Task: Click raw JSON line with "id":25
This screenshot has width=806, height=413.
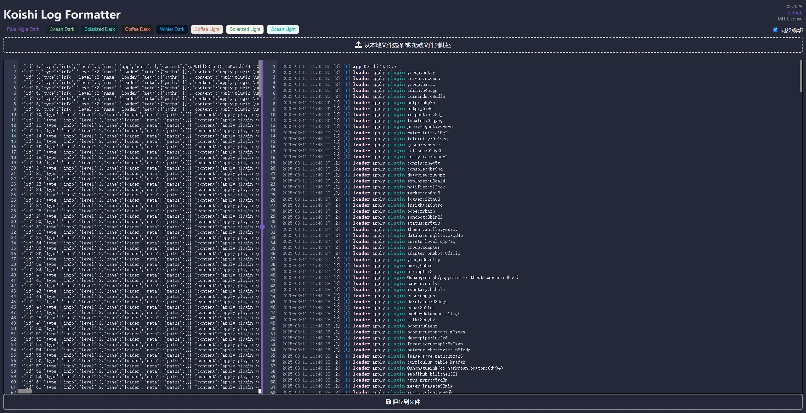Action: point(140,195)
